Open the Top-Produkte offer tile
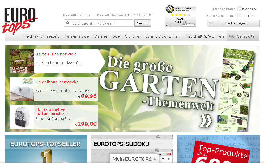This screenshot has height=163, width=264. [x=219, y=149]
